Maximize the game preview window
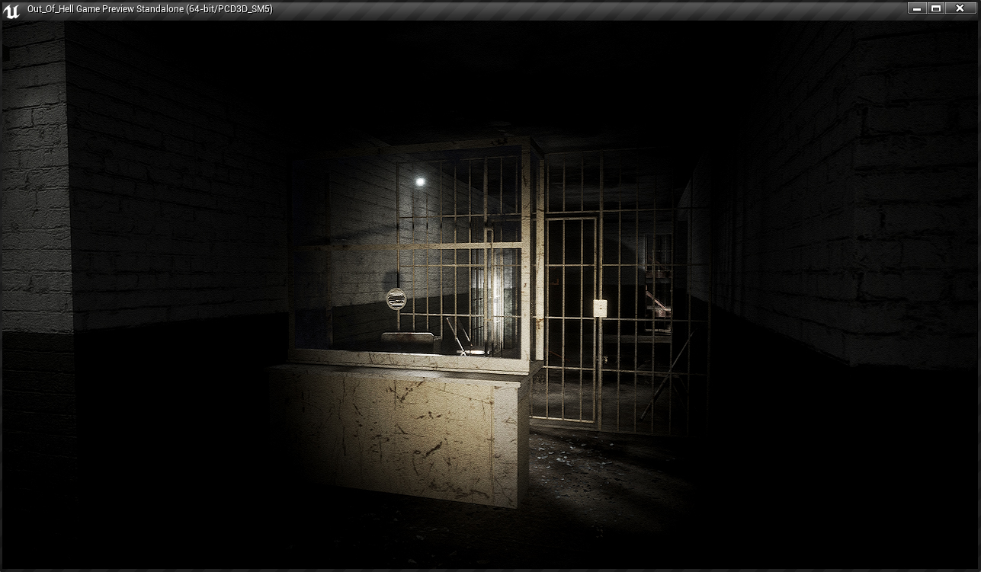This screenshot has height=572, width=981. pos(936,8)
